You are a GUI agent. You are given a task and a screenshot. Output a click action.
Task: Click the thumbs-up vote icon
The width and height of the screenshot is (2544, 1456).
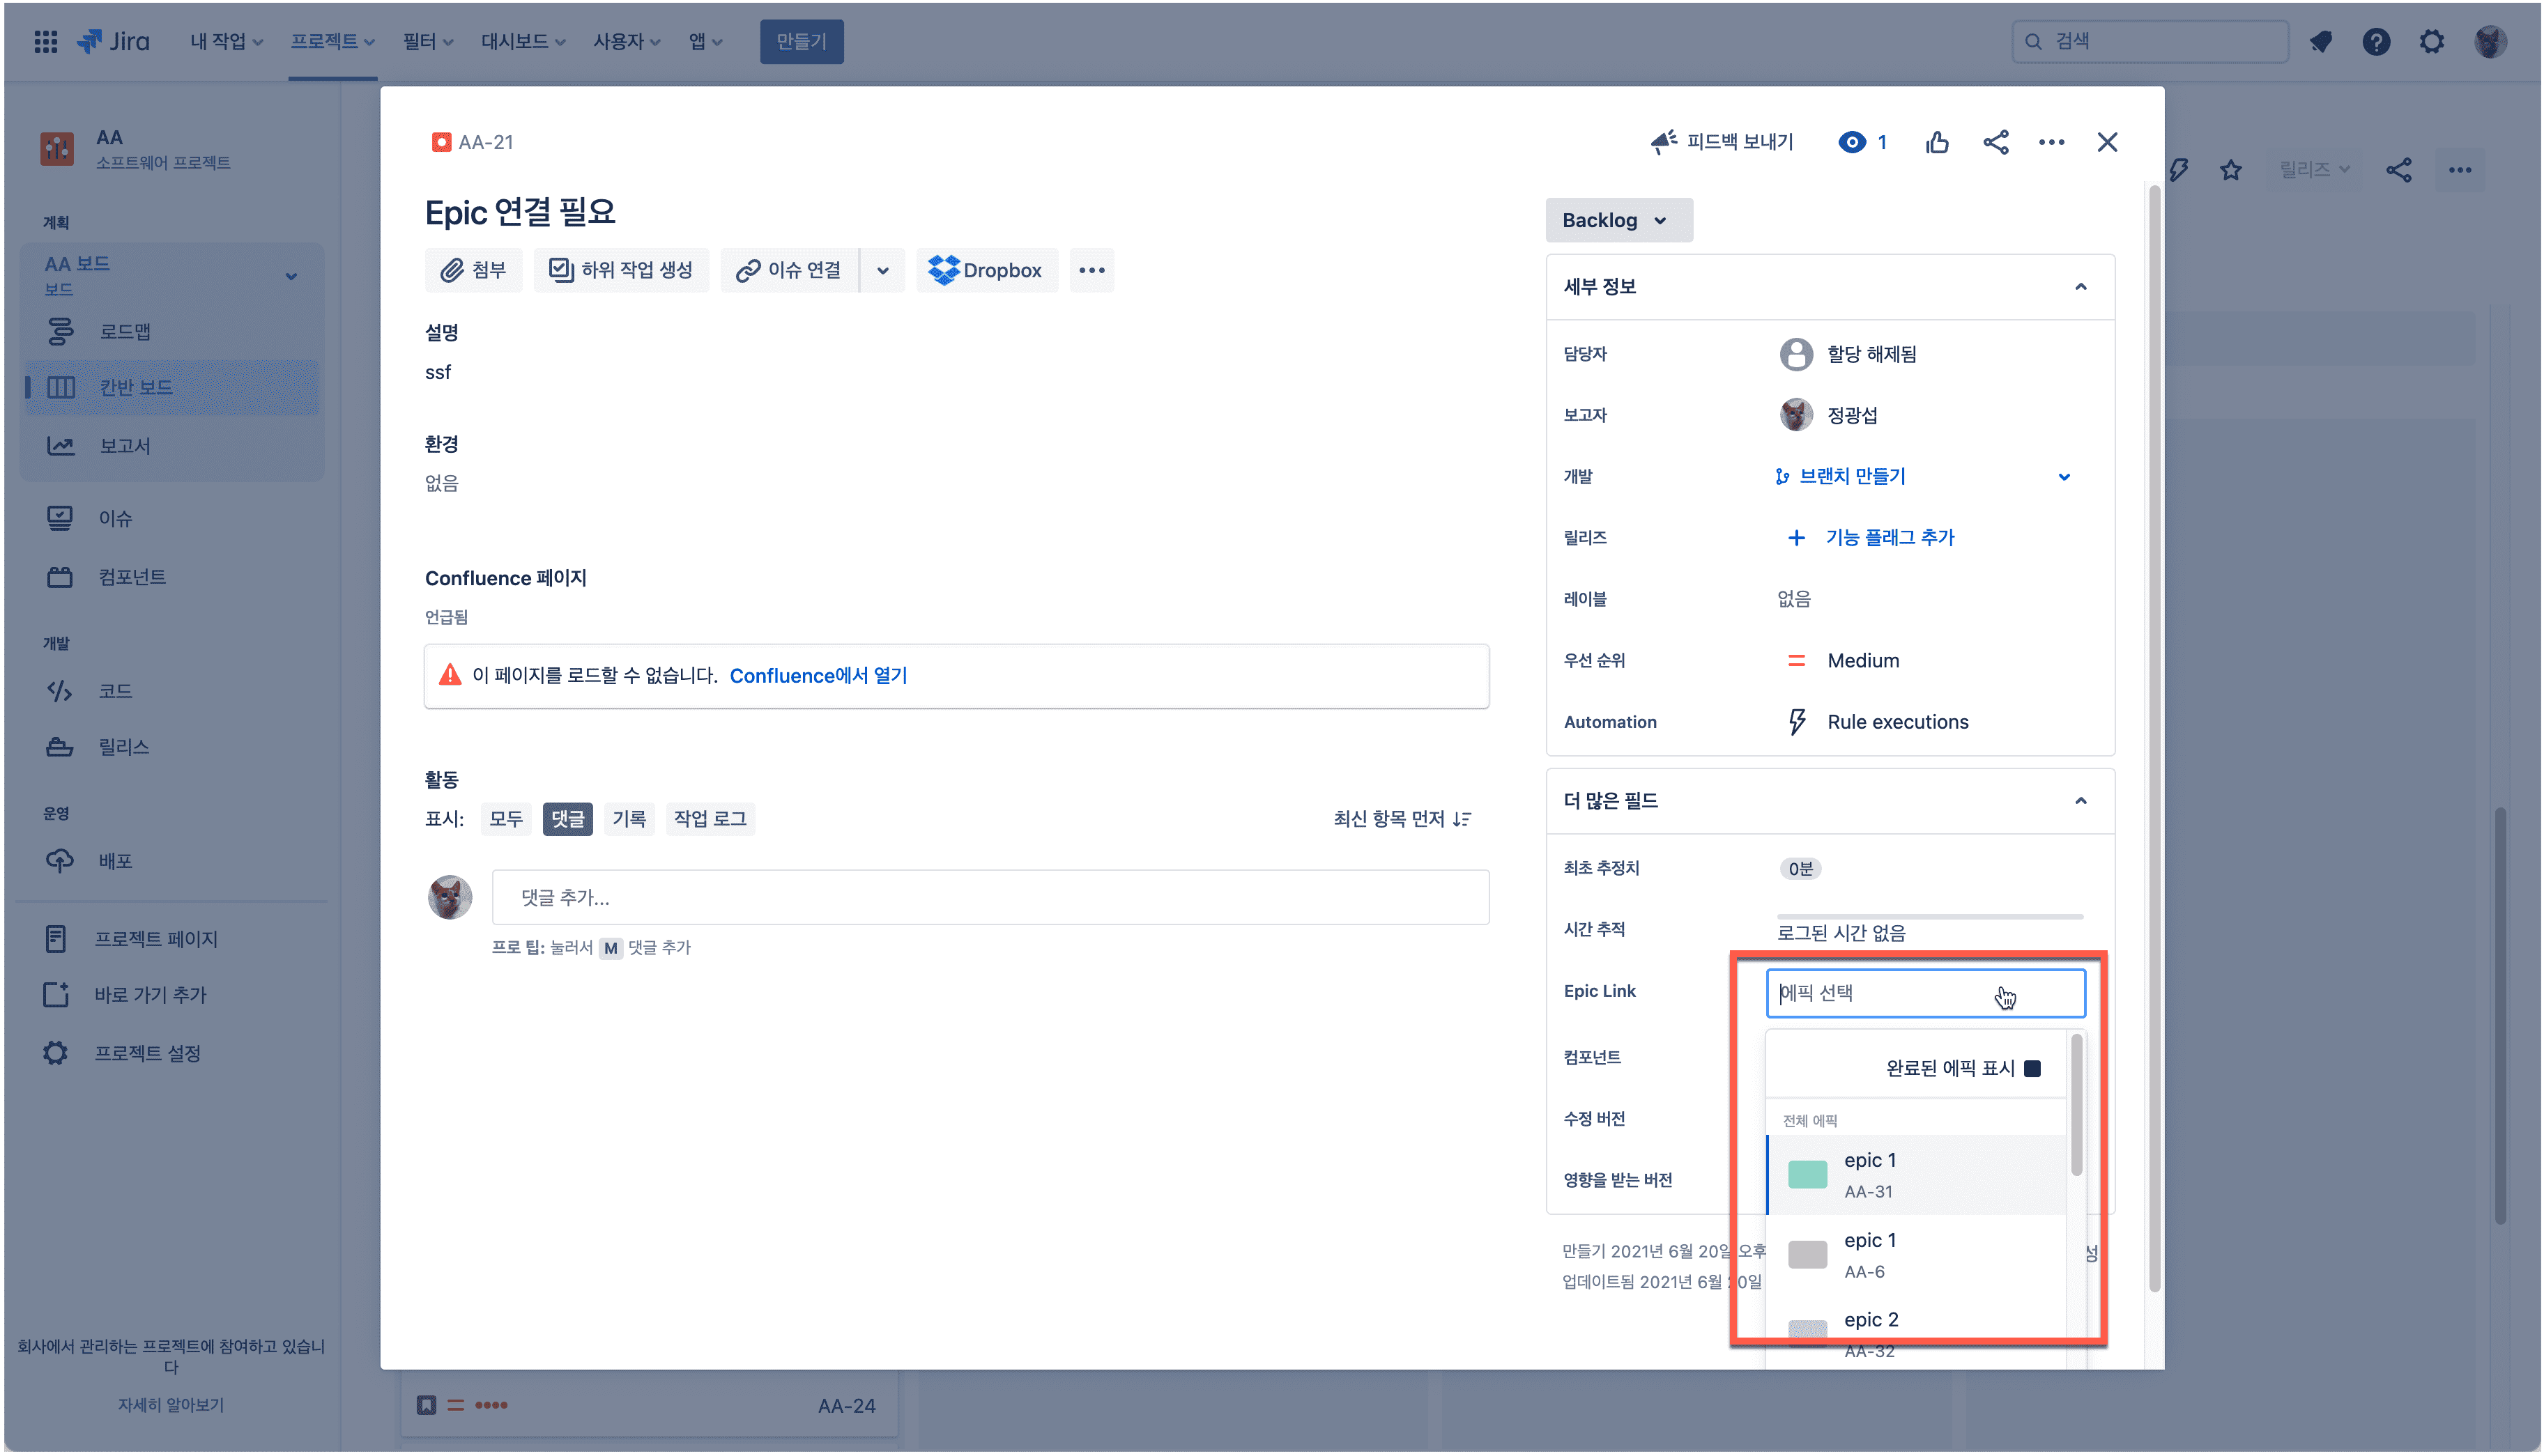[x=1937, y=142]
